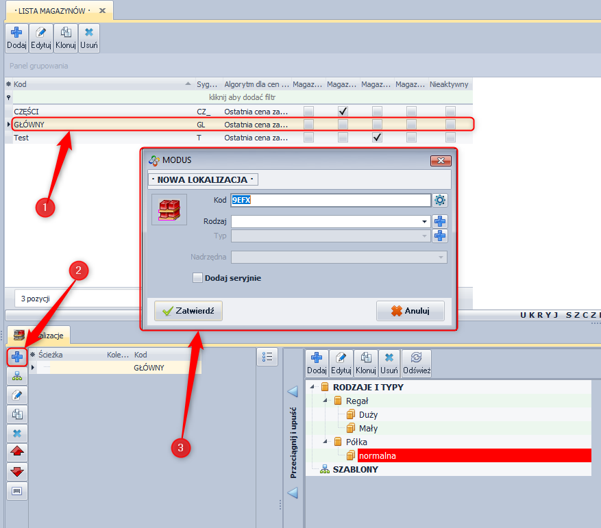
Task: Select the normalna item under Półka
Action: (377, 455)
